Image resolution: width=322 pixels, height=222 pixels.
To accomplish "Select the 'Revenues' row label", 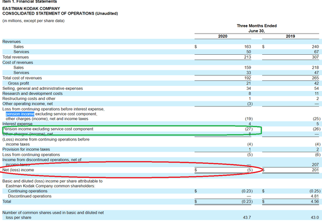I will pyautogui.click(x=12, y=42).
